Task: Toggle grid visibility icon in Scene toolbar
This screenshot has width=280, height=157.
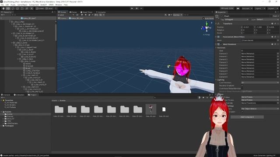Action: [x=101, y=15]
